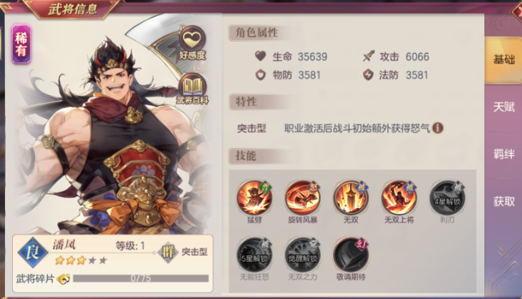The width and height of the screenshot is (522, 299).
Task: Click the 武将碎片 fragment icon
Action: (63, 279)
